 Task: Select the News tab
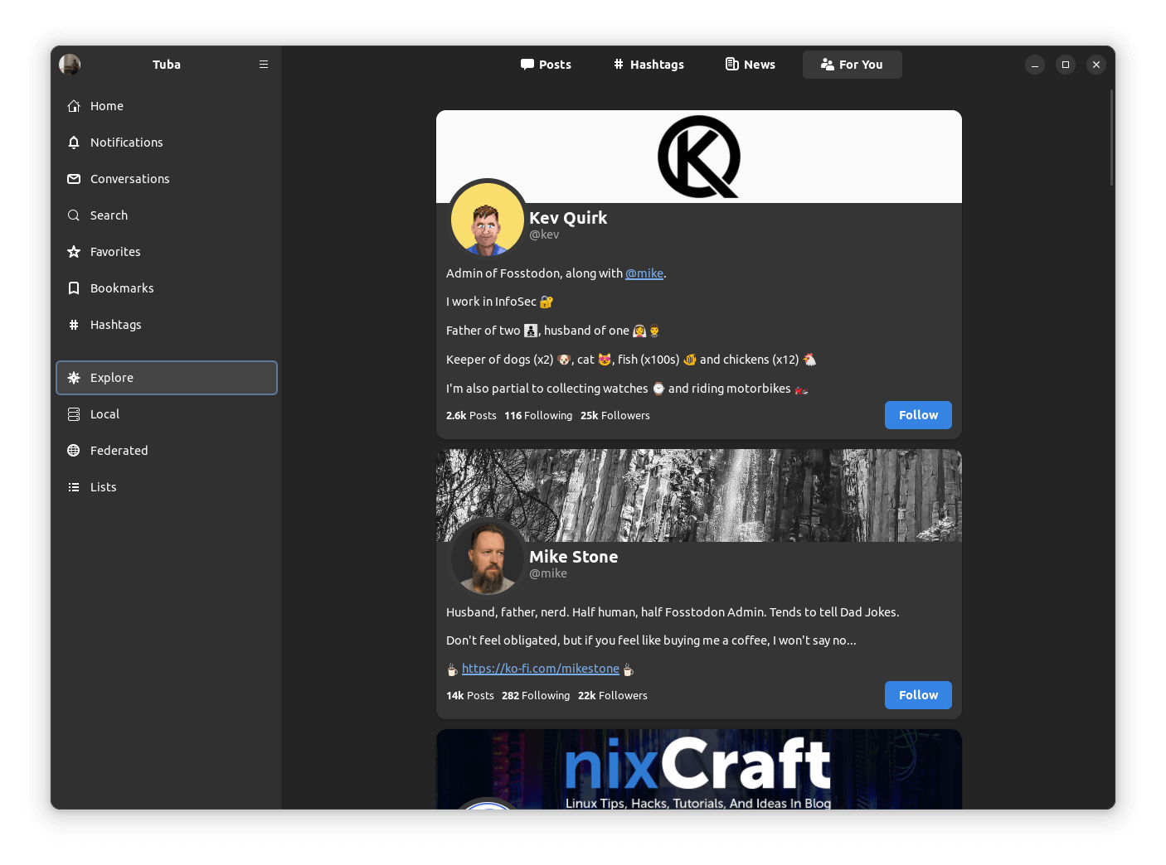[751, 65]
